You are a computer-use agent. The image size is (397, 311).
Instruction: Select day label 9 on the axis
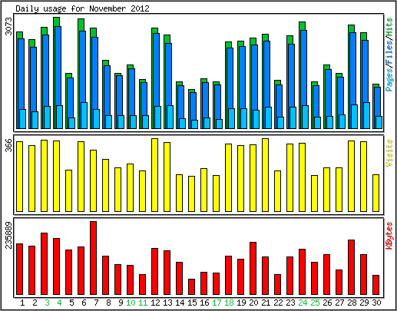(121, 303)
